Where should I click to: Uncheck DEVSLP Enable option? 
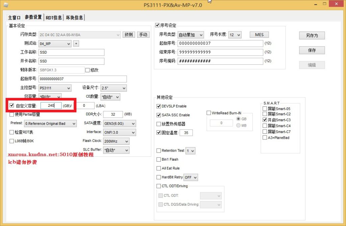pyautogui.click(x=159, y=106)
